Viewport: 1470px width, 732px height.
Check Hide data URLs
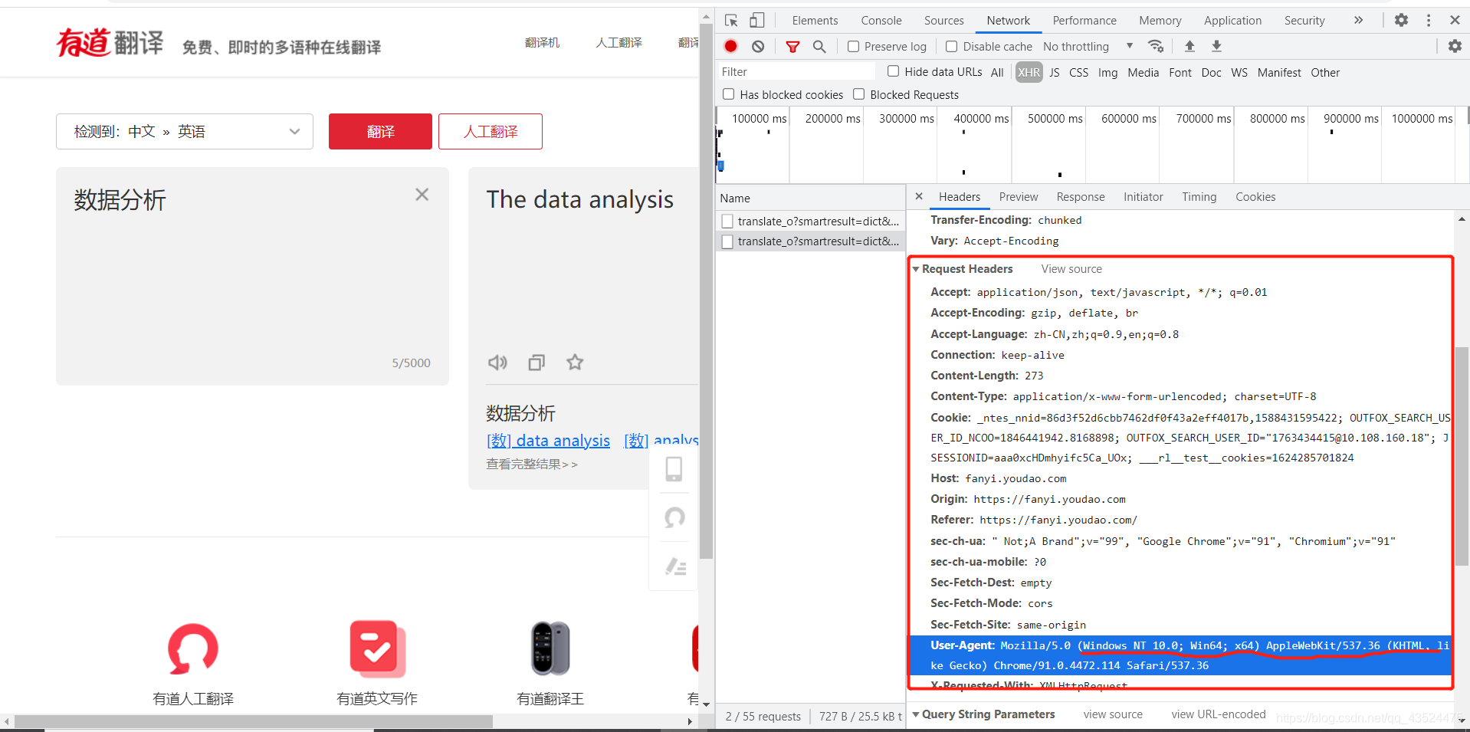893,71
